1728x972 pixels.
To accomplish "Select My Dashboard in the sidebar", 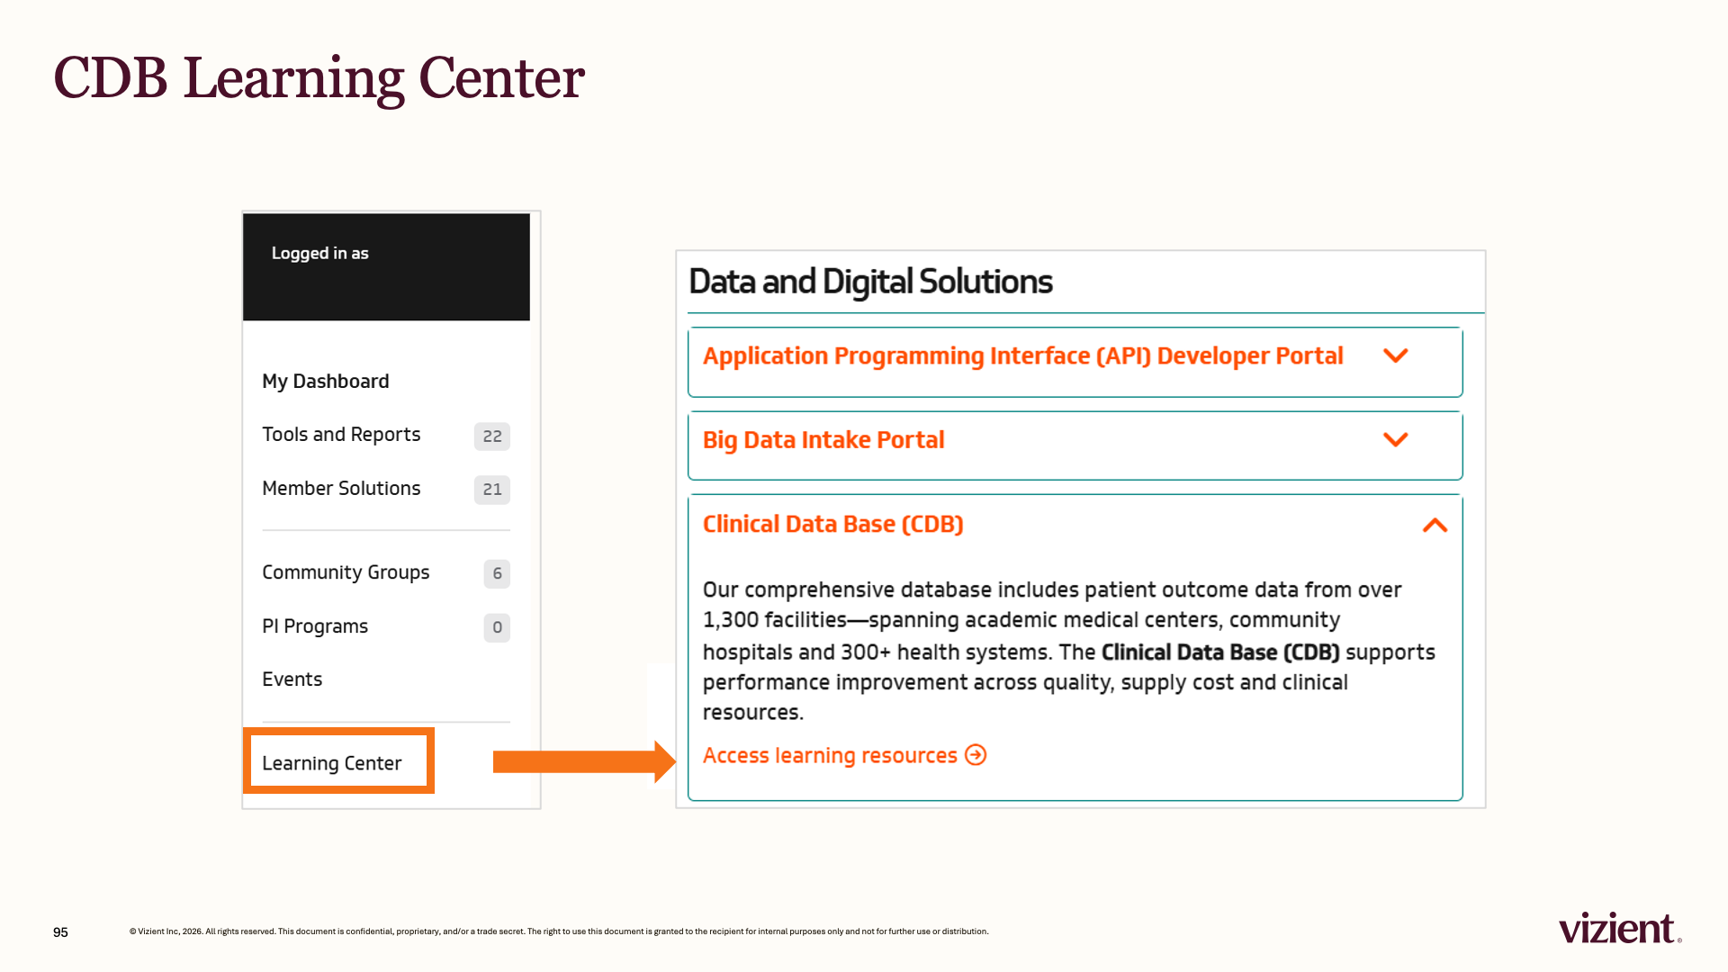I will [326, 382].
